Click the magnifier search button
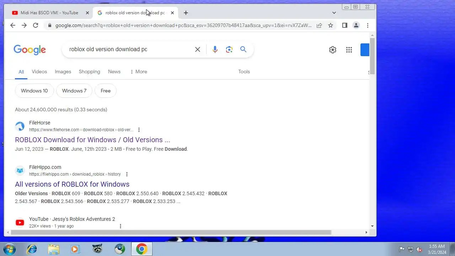The height and width of the screenshot is (256, 455). coord(243,49)
